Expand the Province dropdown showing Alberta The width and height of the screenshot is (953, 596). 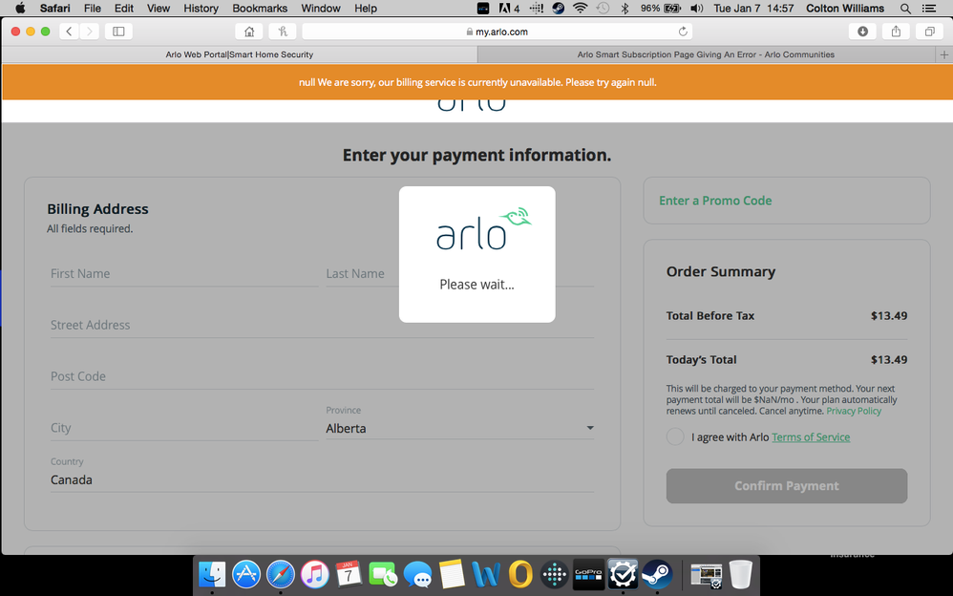[x=459, y=428]
